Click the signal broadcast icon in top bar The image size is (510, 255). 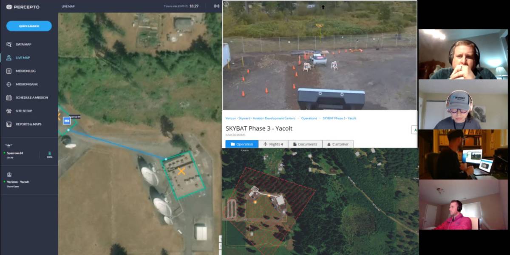pyautogui.click(x=216, y=6)
